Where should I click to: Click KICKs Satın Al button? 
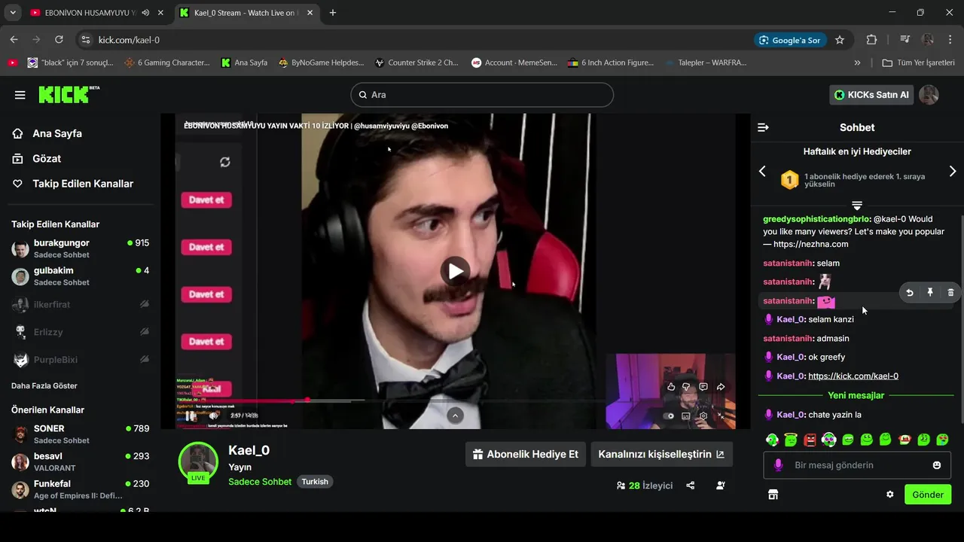click(x=871, y=95)
